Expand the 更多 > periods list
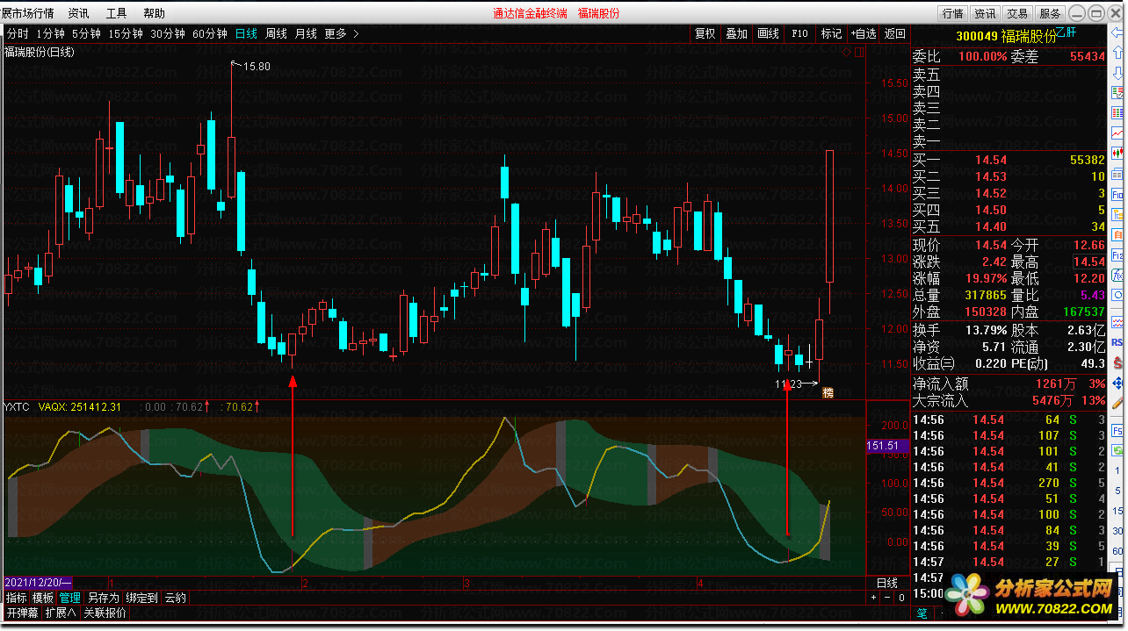This screenshot has height=631, width=1128. click(342, 33)
